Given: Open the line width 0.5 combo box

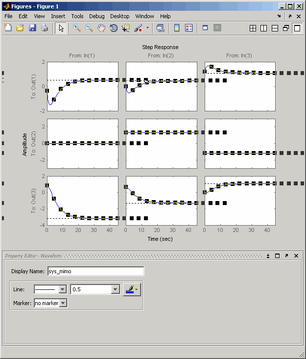Looking at the screenshot, I should tap(95, 289).
